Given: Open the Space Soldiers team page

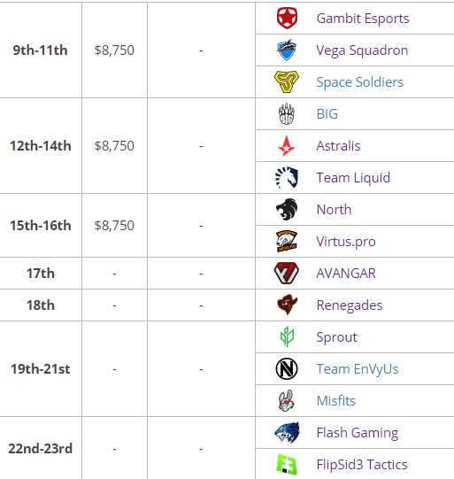Looking at the screenshot, I should (x=360, y=81).
